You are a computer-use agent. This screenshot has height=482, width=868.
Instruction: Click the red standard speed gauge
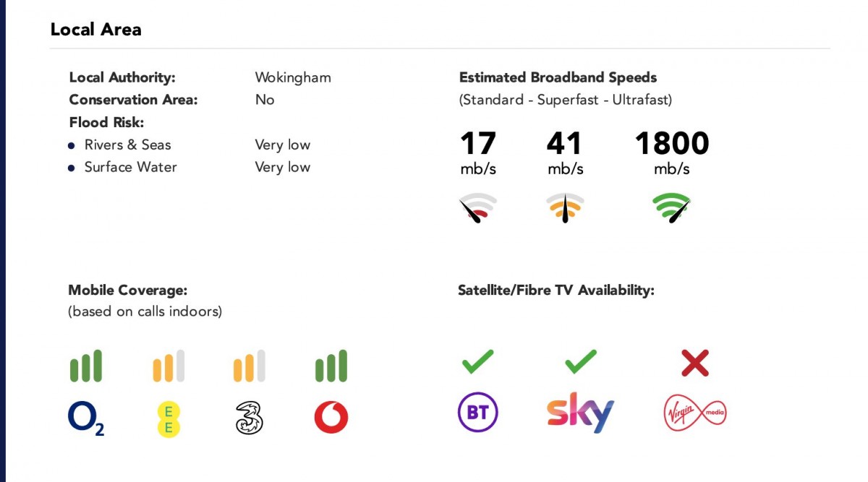[478, 208]
